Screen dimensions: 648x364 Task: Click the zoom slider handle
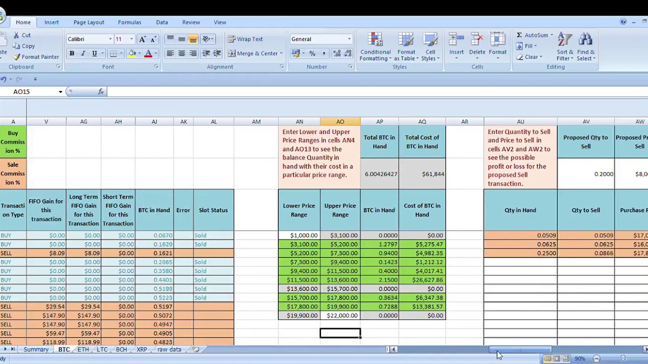623,358
